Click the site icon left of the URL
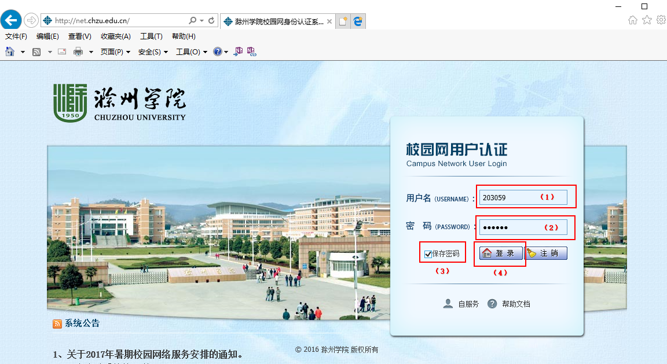667x364 pixels. coord(47,20)
